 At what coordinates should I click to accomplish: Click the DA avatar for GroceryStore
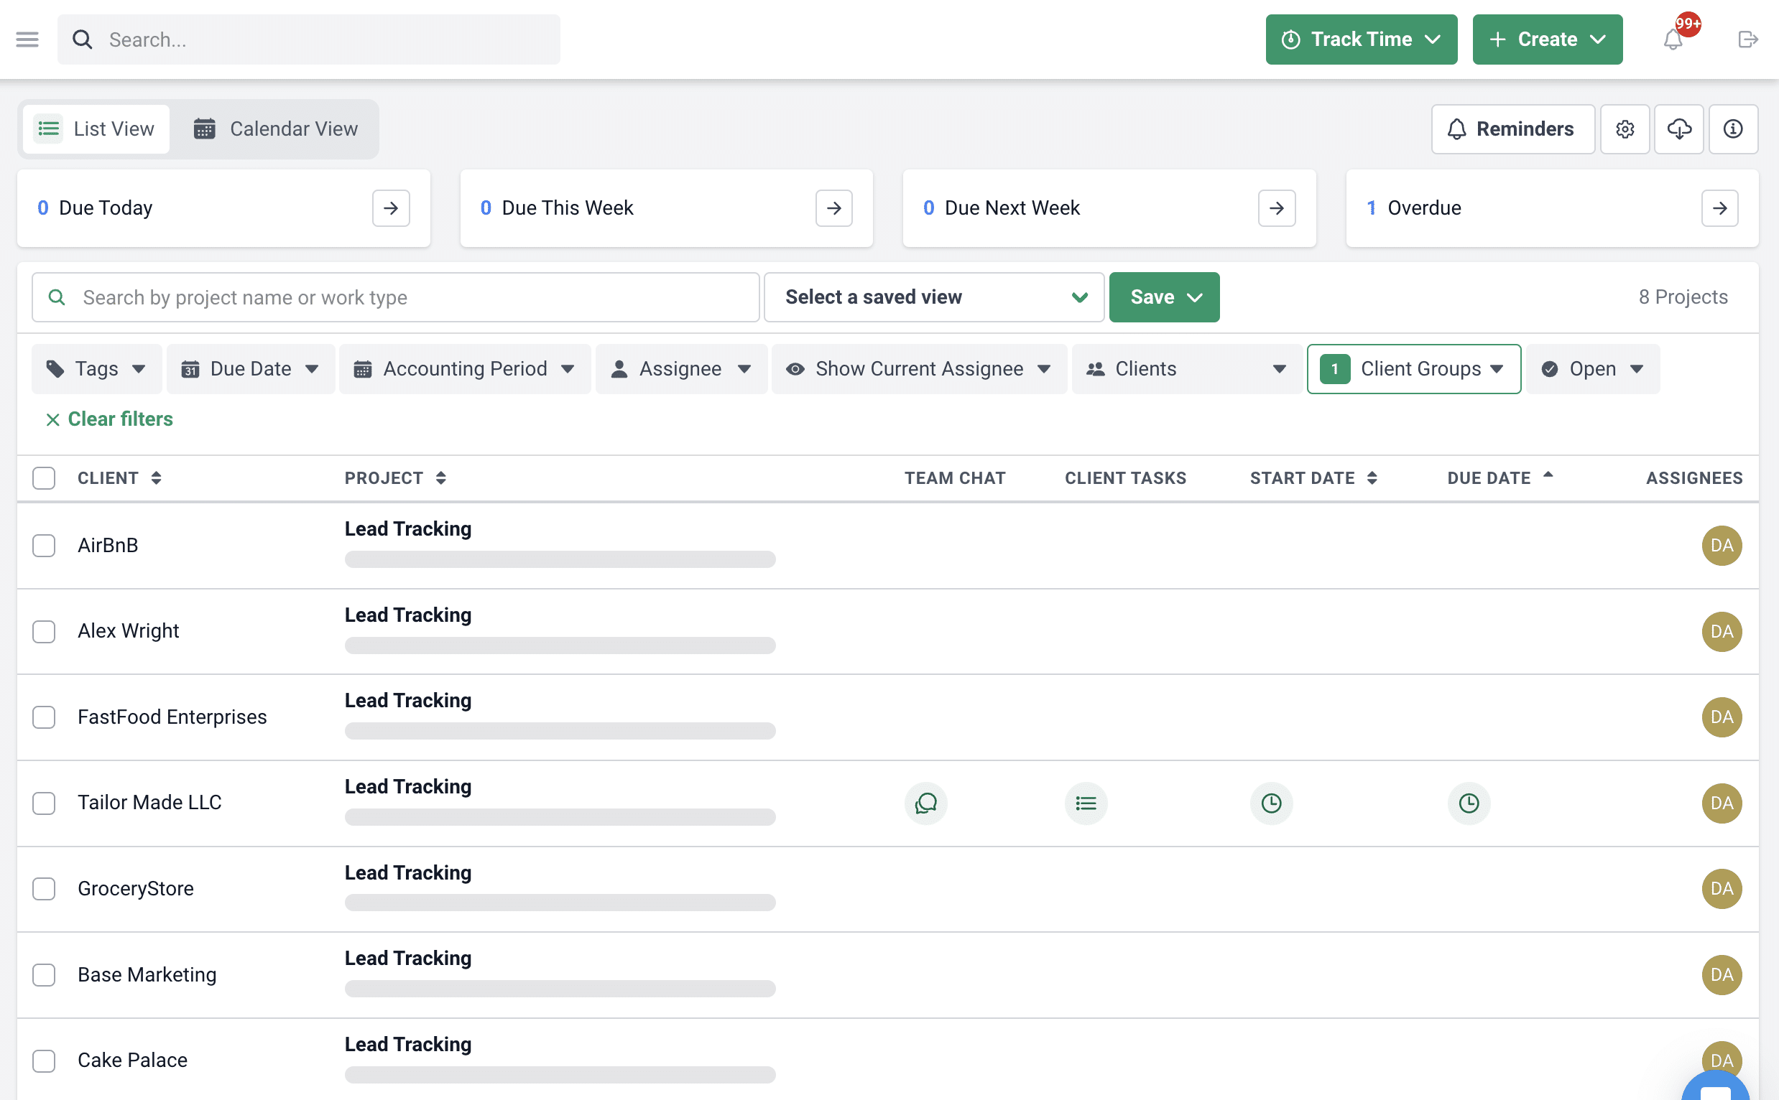(1722, 889)
